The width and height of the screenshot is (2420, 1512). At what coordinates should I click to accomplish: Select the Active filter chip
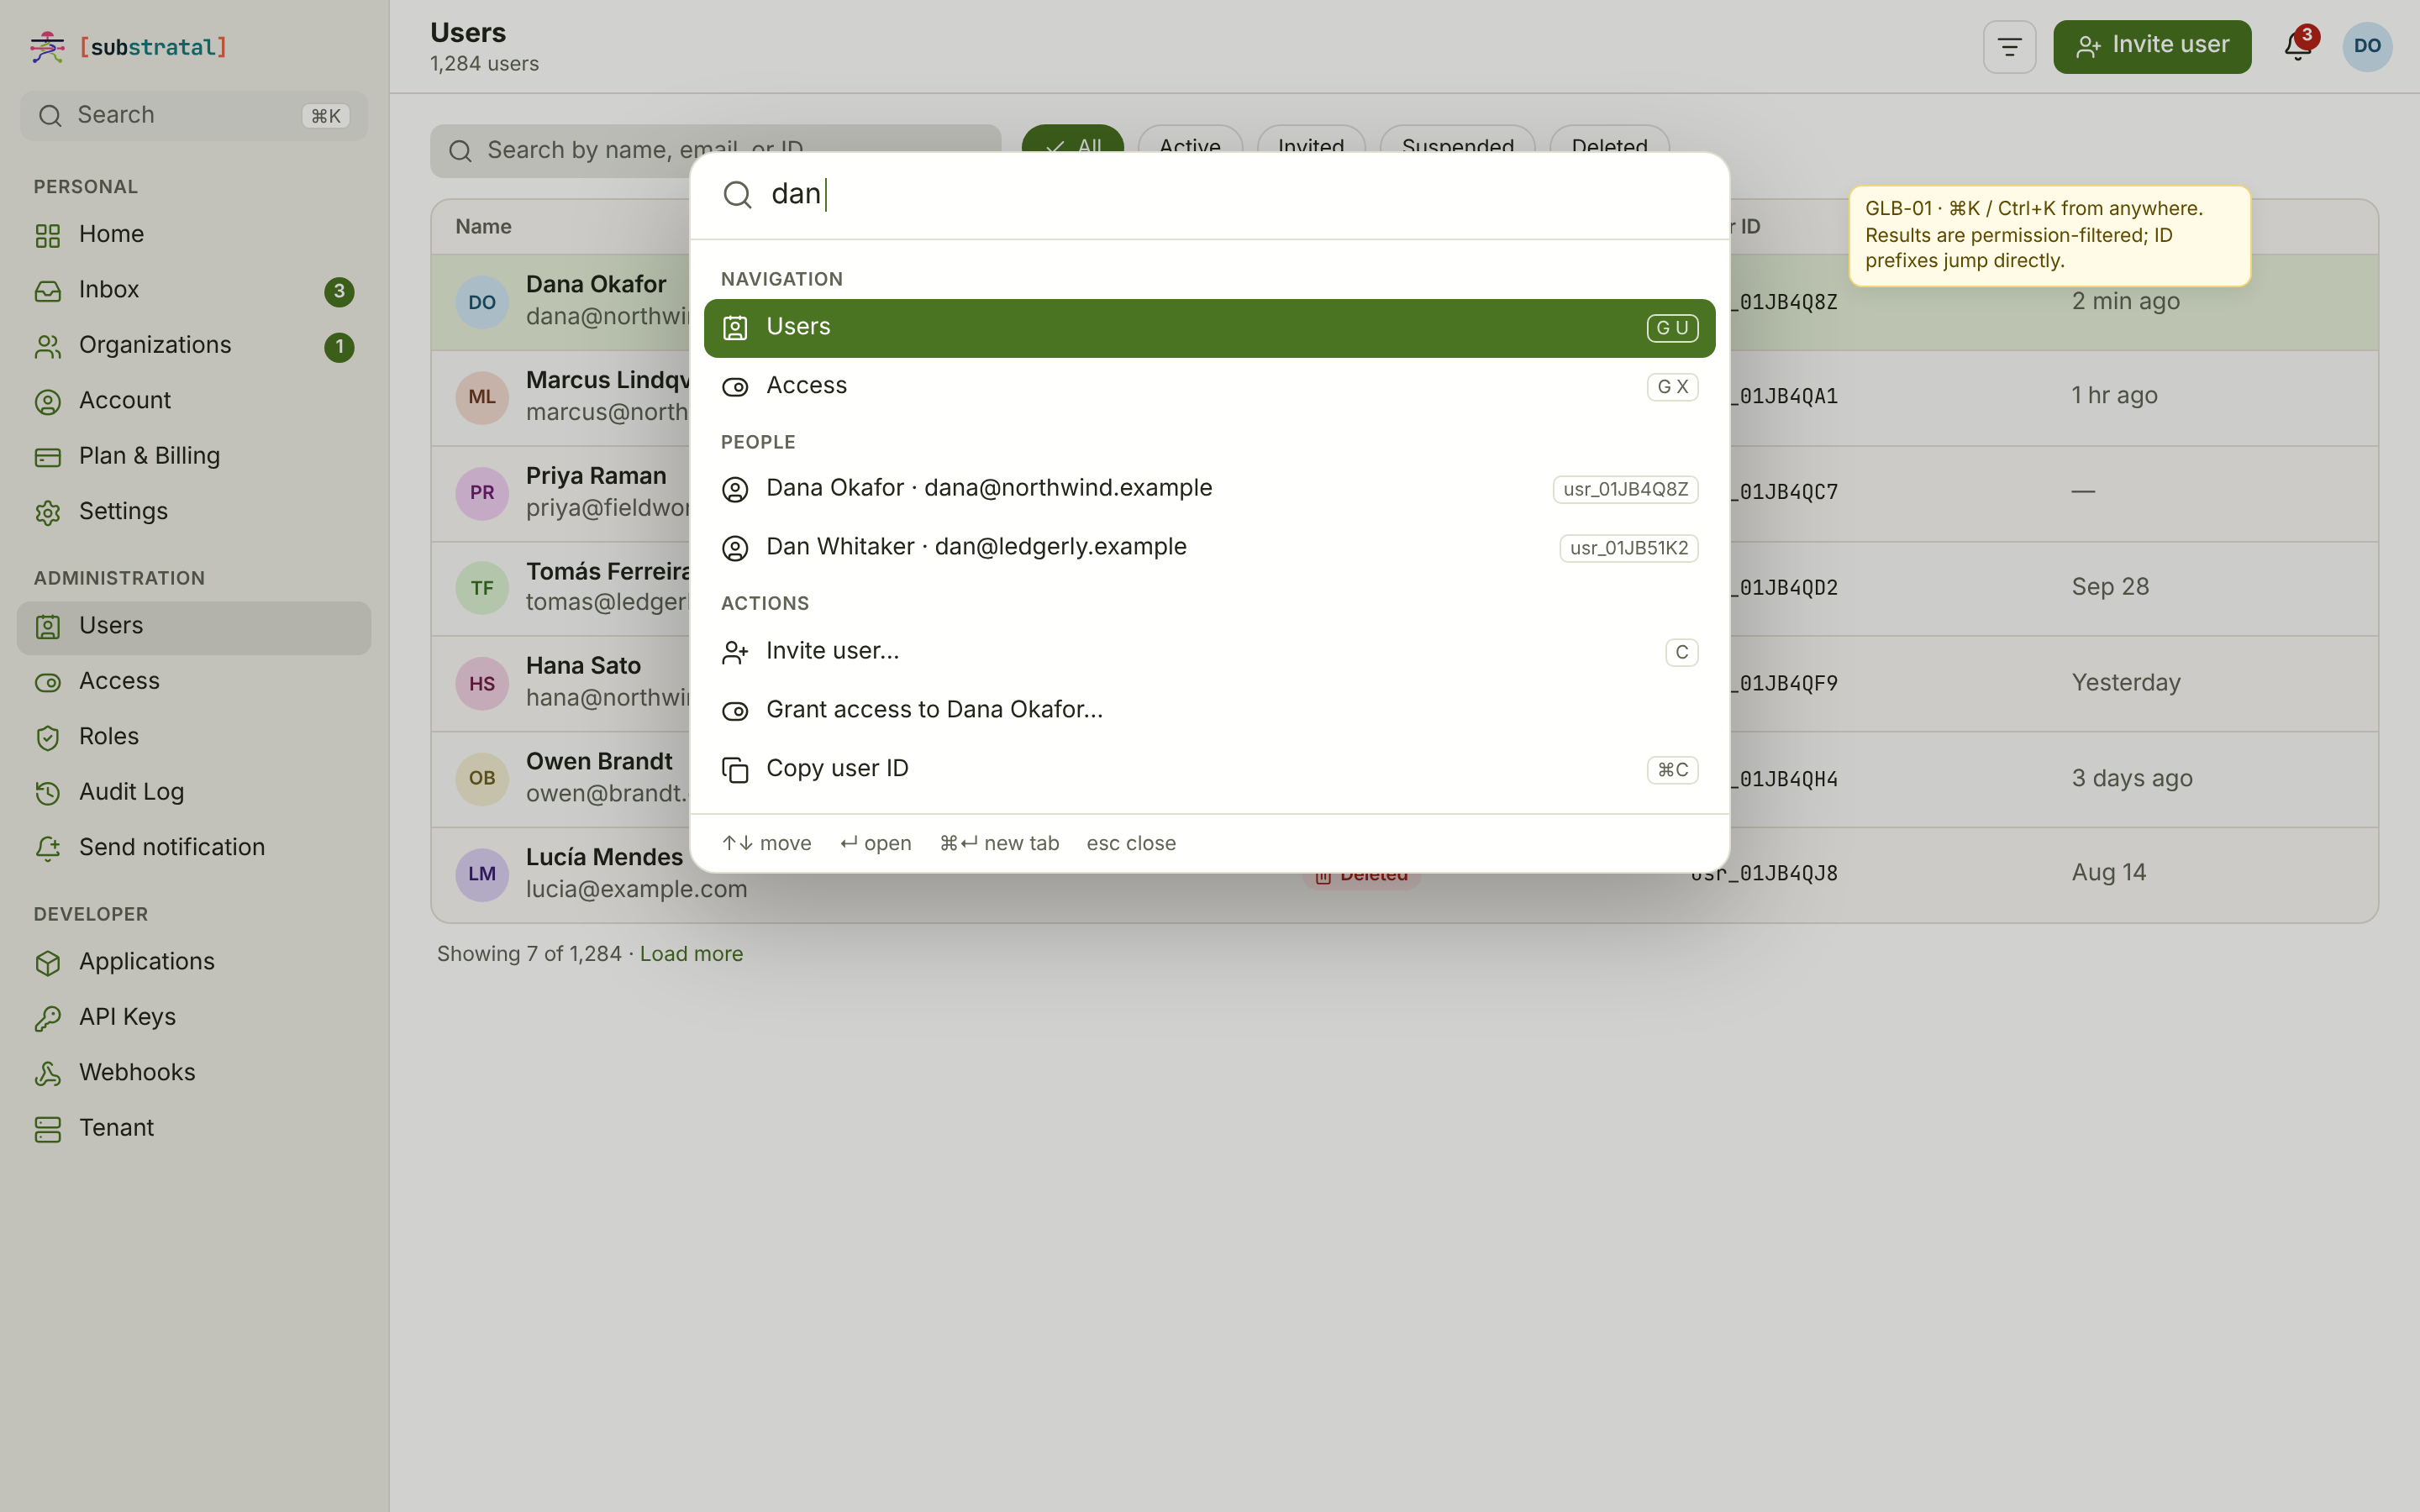pos(1189,140)
